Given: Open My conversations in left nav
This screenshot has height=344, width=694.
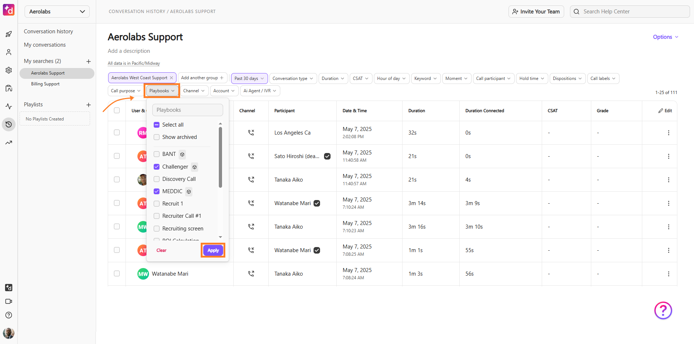Looking at the screenshot, I should point(45,45).
